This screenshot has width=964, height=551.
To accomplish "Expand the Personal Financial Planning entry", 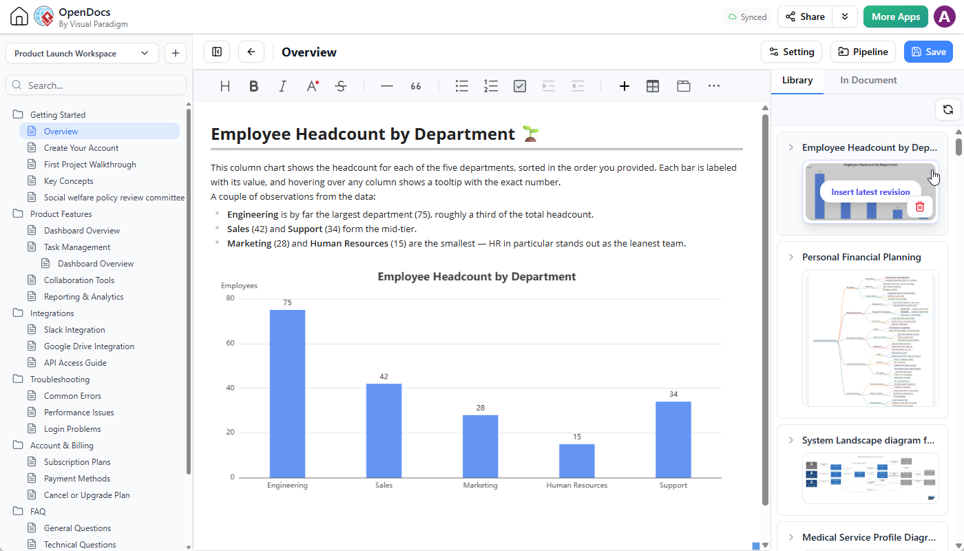I will (x=791, y=257).
